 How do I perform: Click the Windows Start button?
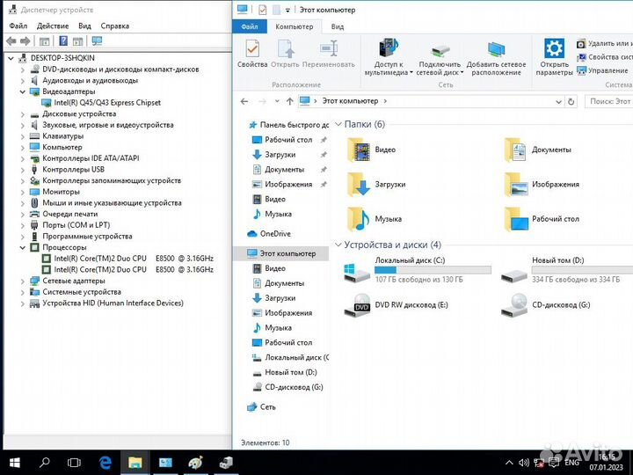(x=15, y=463)
